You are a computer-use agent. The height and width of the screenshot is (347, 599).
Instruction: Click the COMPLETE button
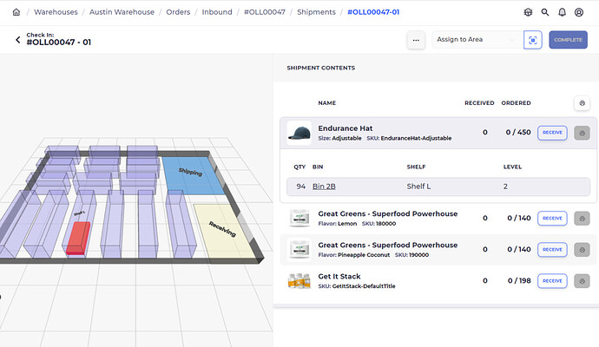click(568, 40)
